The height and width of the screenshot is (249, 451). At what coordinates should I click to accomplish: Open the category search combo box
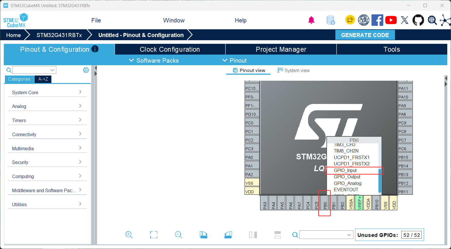click(x=34, y=70)
